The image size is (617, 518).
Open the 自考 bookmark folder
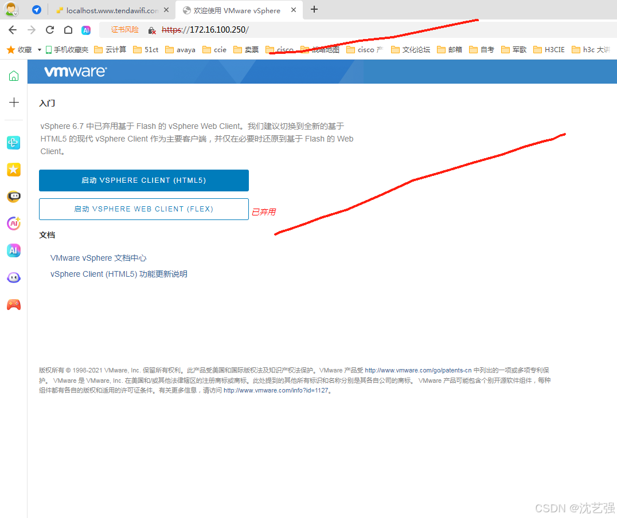(x=482, y=49)
